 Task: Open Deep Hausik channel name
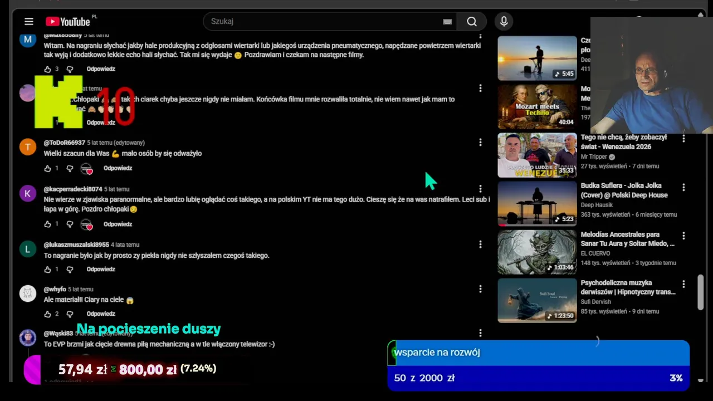597,205
